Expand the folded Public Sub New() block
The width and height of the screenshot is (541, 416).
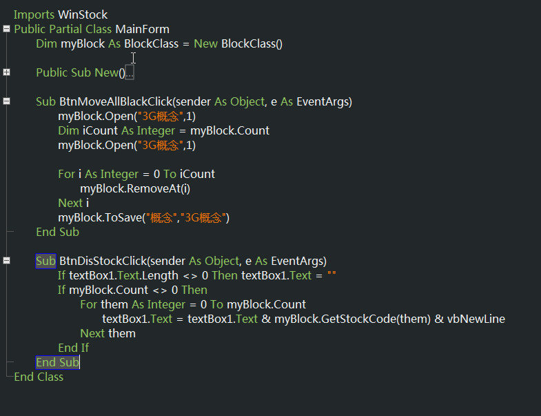point(6,72)
